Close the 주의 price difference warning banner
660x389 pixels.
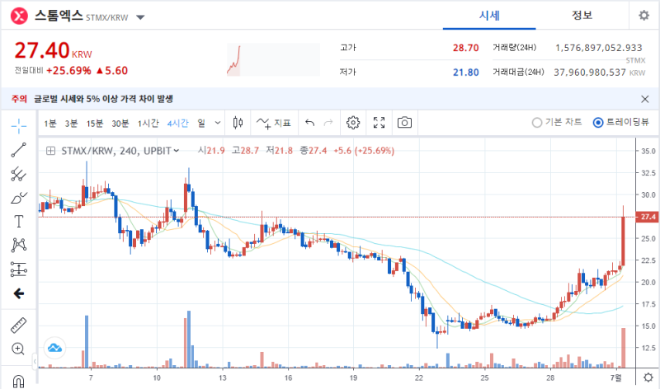pos(645,99)
